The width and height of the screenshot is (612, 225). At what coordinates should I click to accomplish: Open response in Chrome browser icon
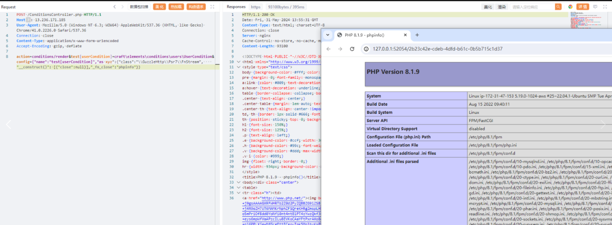[x=570, y=7]
